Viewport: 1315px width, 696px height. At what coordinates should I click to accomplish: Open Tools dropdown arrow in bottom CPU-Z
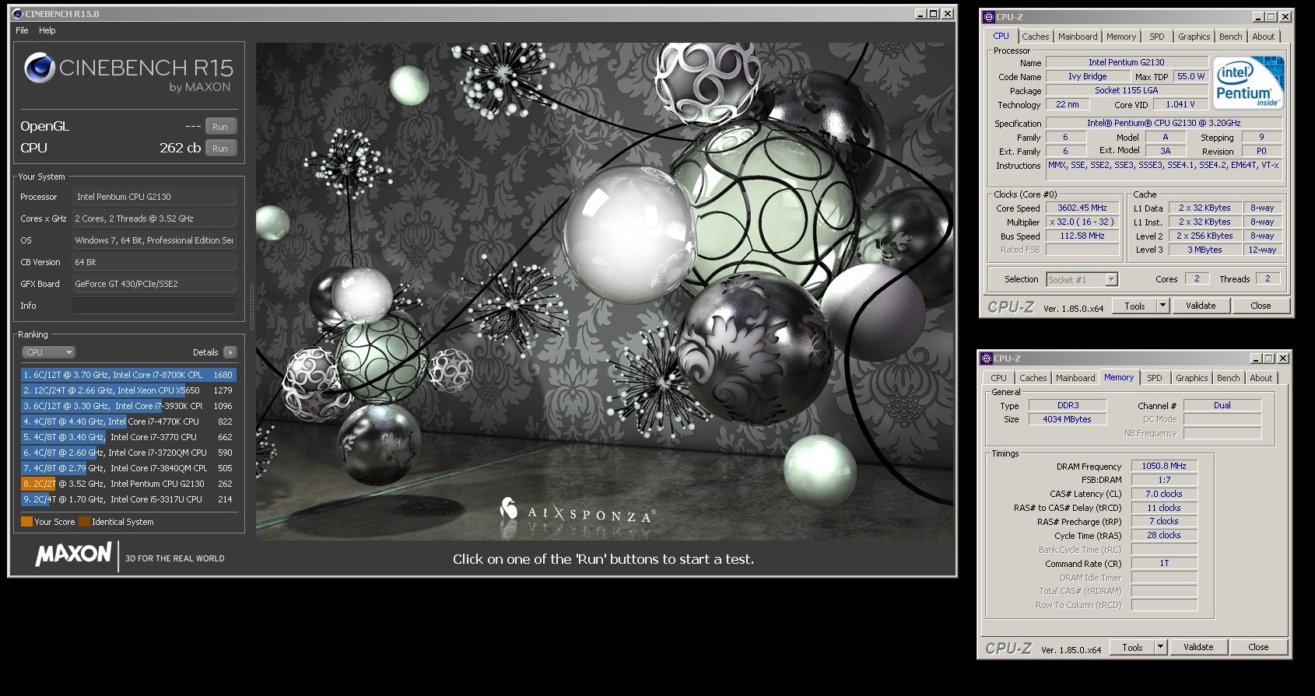click(x=1161, y=647)
